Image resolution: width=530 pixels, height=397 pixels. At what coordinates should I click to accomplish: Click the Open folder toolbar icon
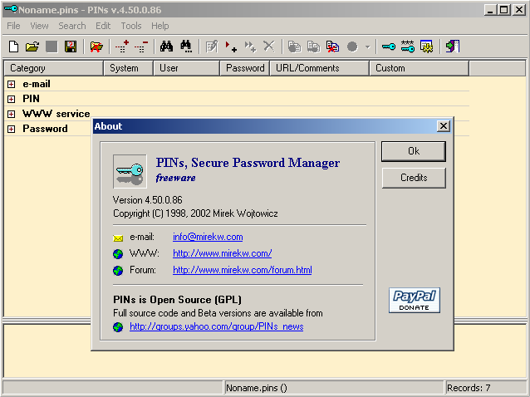coord(32,47)
